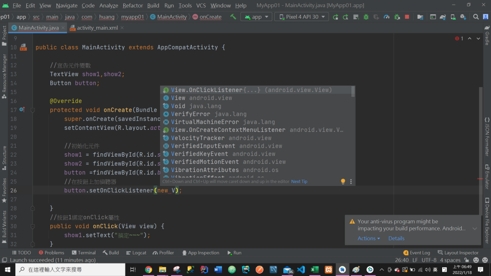Click the sad face feedback icon in status bar
Viewport: 491px width, 276px height.
pyautogui.click(x=485, y=260)
